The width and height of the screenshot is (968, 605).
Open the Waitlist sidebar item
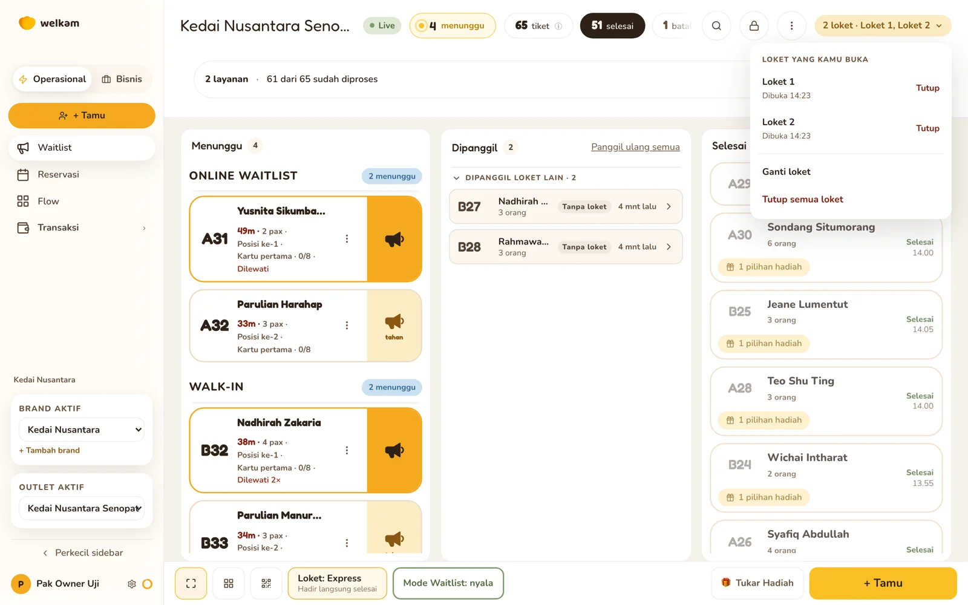point(82,148)
